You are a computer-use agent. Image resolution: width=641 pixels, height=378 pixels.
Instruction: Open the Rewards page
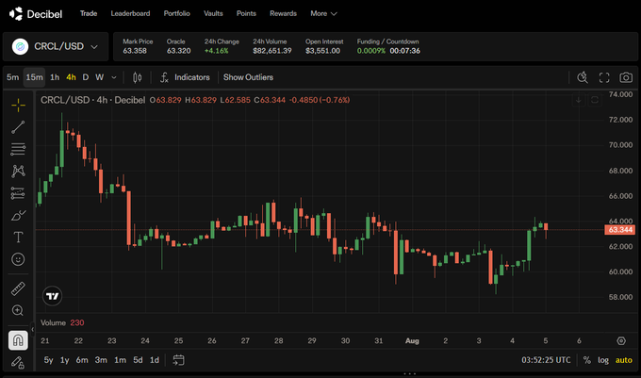click(x=283, y=13)
